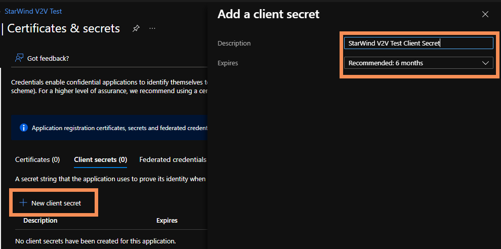Open the Federated credentials tab
The height and width of the screenshot is (249, 501).
point(173,159)
